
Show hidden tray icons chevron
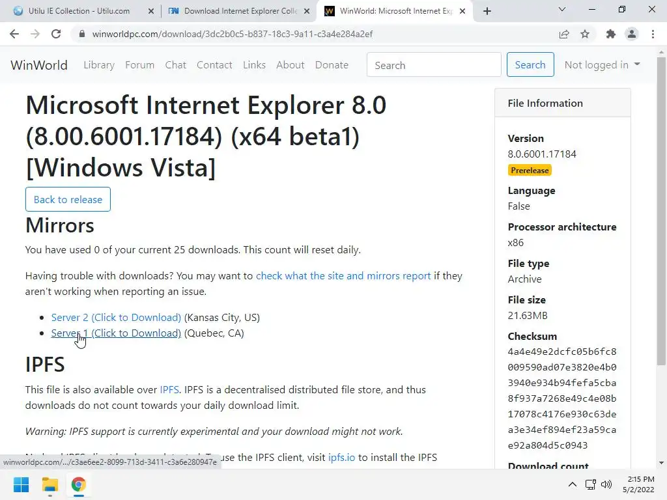click(x=573, y=484)
